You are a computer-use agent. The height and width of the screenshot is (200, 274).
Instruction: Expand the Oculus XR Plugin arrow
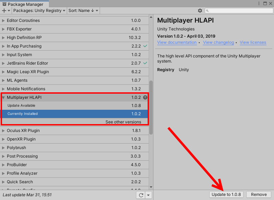click(3, 130)
